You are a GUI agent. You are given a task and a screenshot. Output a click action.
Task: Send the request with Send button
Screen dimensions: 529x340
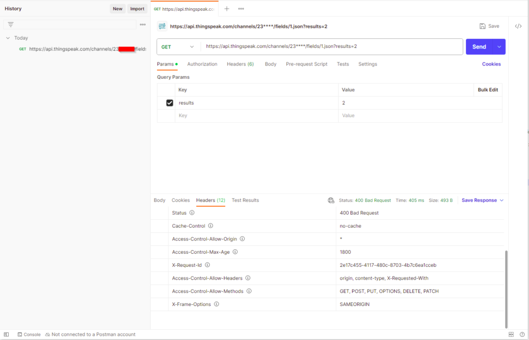tap(479, 46)
